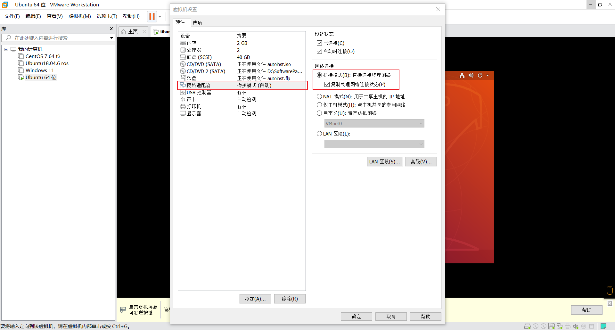The height and width of the screenshot is (330, 615).
Task: Click the Ubuntu guest volume icon
Action: pos(471,75)
